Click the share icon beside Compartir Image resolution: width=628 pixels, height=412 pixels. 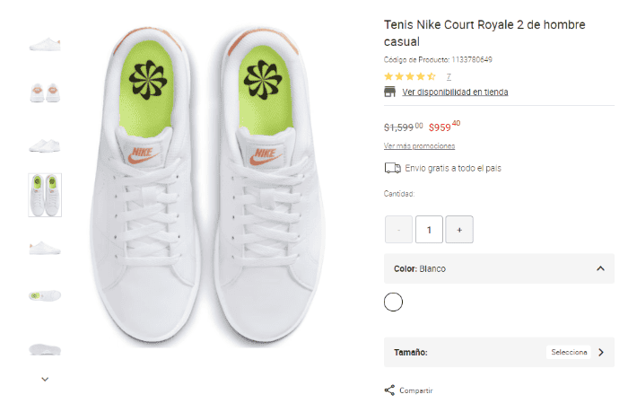click(x=389, y=390)
